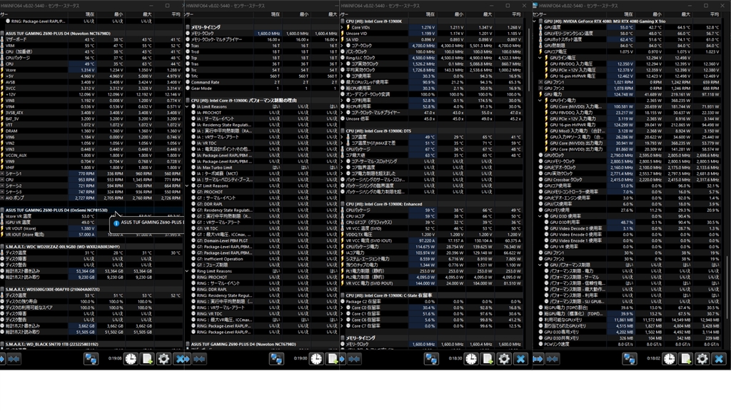Click network monitors icon in the GPU sensor window

pos(630,359)
